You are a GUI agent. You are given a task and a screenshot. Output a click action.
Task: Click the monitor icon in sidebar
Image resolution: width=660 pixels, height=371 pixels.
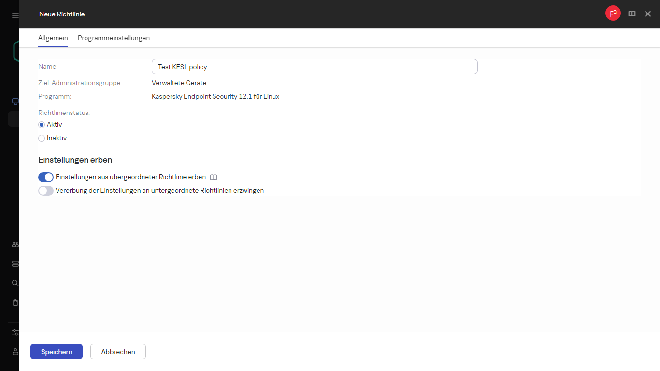(15, 101)
